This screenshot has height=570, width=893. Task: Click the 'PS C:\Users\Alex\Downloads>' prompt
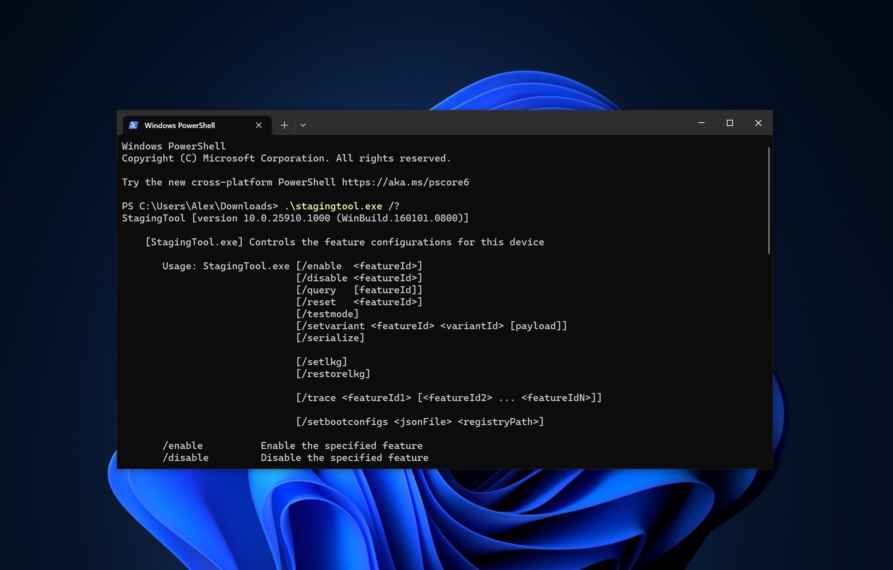[200, 206]
